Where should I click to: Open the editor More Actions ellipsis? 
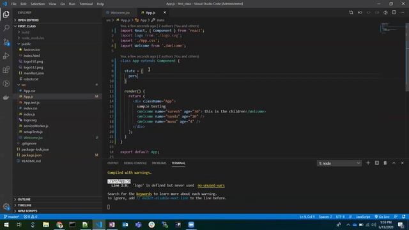click(402, 13)
